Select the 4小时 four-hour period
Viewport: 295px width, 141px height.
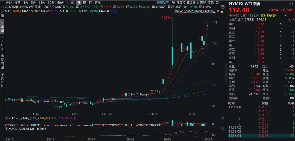coord(70,3)
